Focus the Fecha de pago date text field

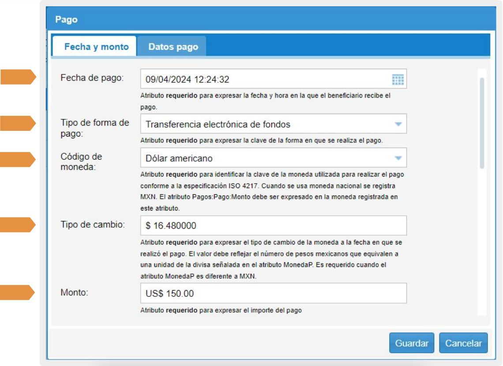[x=265, y=80]
